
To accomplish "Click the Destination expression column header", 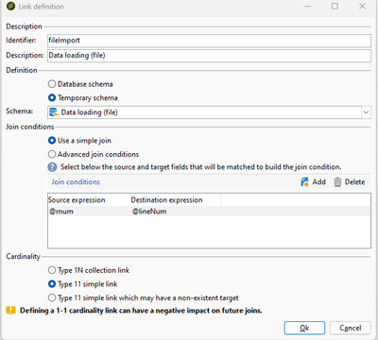I will click(x=176, y=200).
